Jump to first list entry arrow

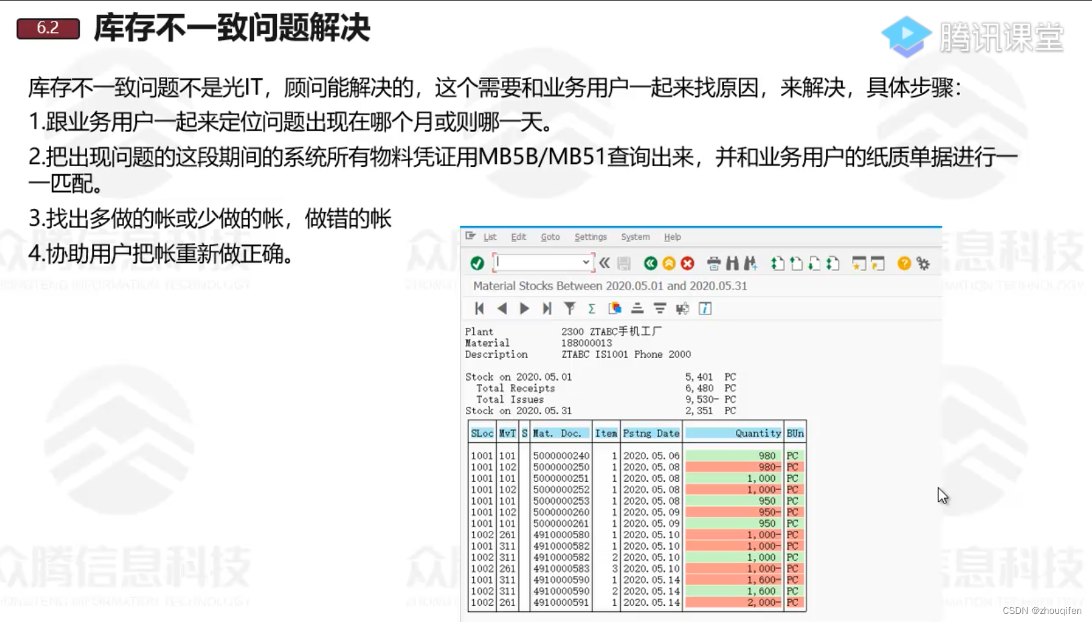point(479,308)
